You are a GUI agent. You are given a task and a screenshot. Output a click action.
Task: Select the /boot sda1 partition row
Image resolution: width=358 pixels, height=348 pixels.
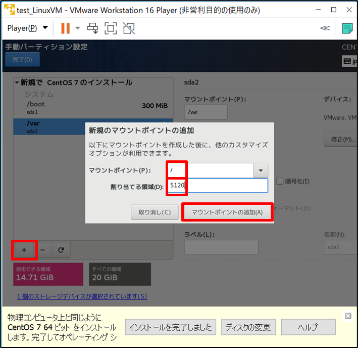[93, 108]
